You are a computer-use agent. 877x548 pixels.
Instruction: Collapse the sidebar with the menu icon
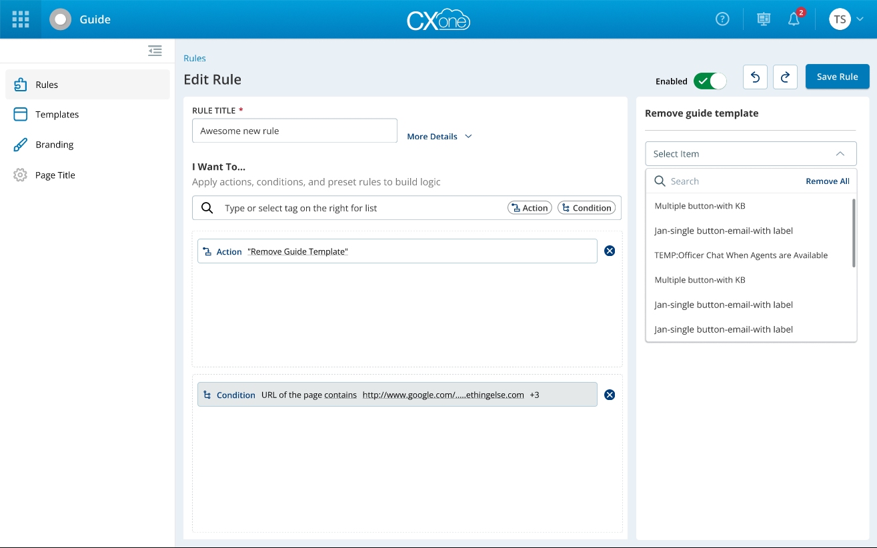[x=155, y=51]
